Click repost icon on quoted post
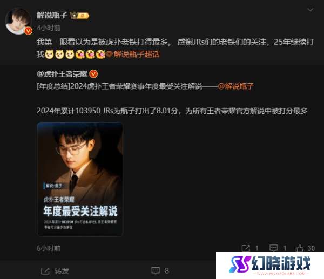Image resolution: width=324 pixels, height=279 pixels. click(246, 248)
